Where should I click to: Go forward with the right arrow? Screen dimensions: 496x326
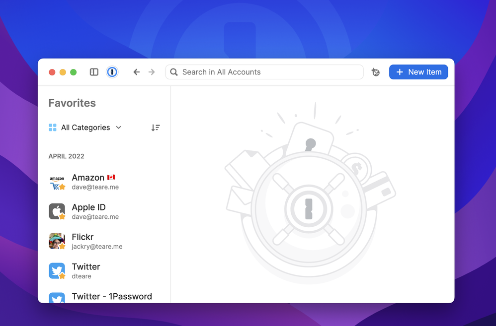pos(152,72)
